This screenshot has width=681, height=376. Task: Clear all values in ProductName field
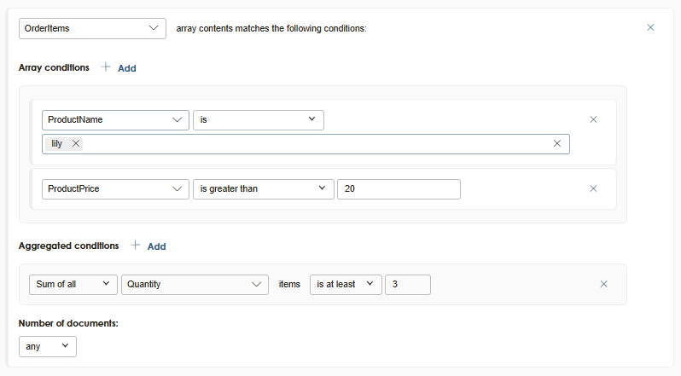pyautogui.click(x=557, y=143)
